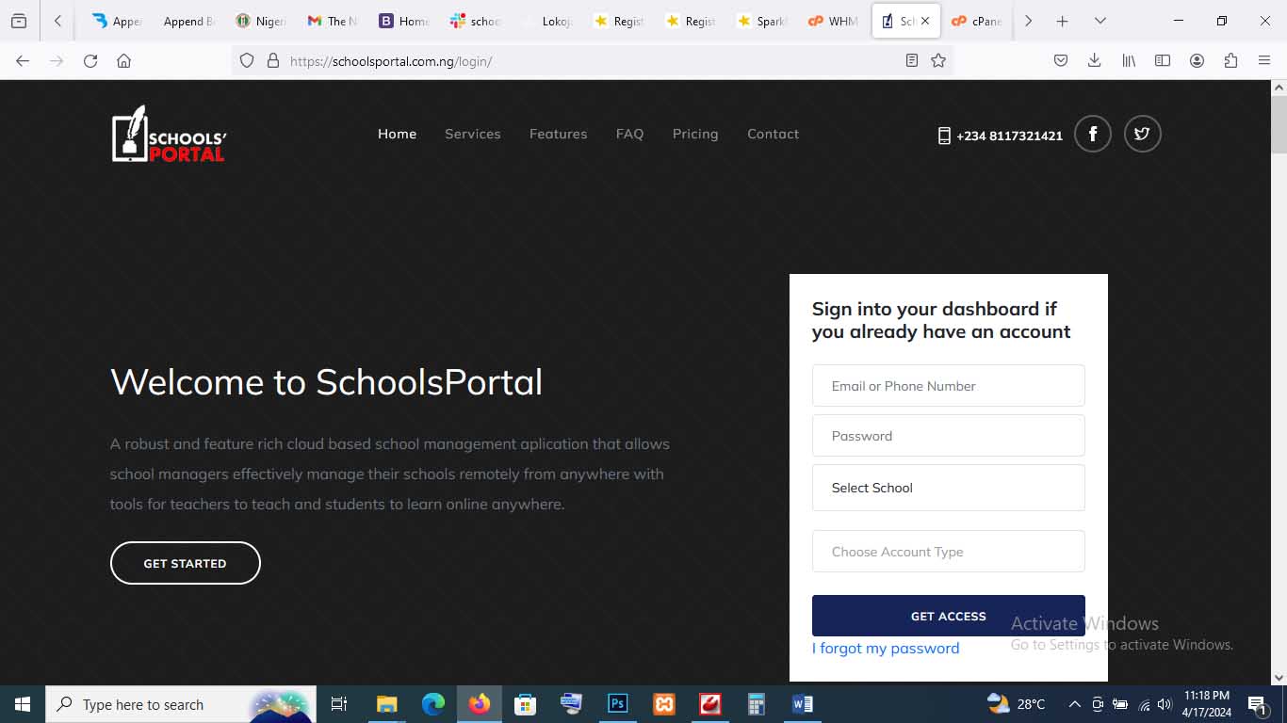Open the FAQ navigation item
Screen dimensions: 1287x723
629,134
